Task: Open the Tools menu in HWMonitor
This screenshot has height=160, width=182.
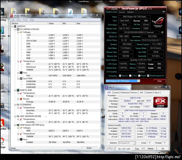Action: coord(25,20)
